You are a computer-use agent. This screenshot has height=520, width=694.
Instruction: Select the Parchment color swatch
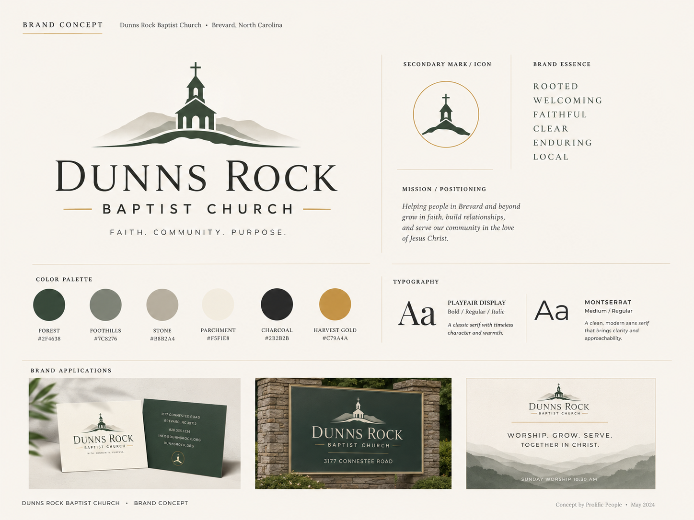218,305
